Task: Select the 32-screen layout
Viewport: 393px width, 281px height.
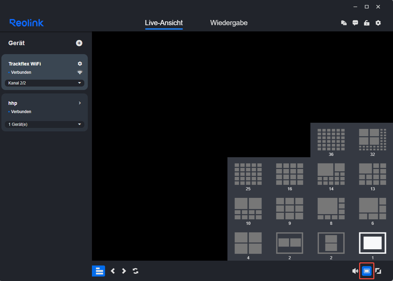Action: pos(373,140)
